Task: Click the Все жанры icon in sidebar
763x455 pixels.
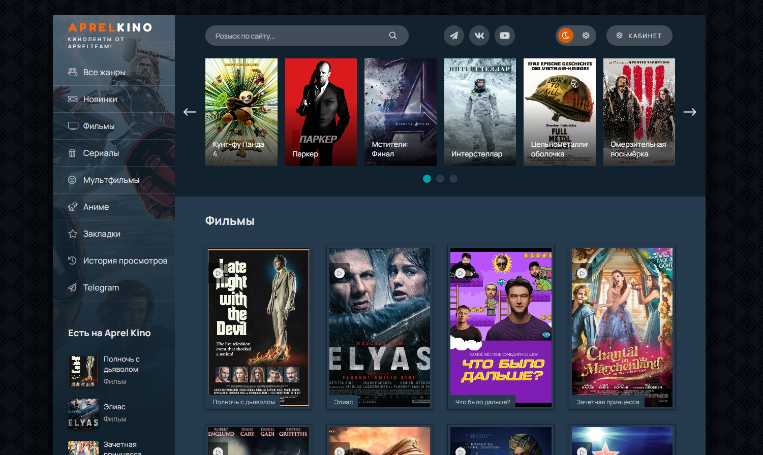Action: coord(73,72)
